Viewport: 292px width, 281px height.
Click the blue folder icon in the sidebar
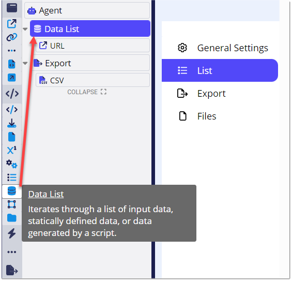pyautogui.click(x=12, y=218)
